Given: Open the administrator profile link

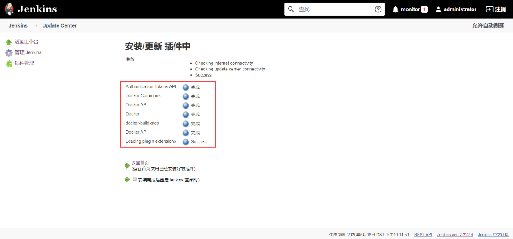Looking at the screenshot, I should 460,9.
